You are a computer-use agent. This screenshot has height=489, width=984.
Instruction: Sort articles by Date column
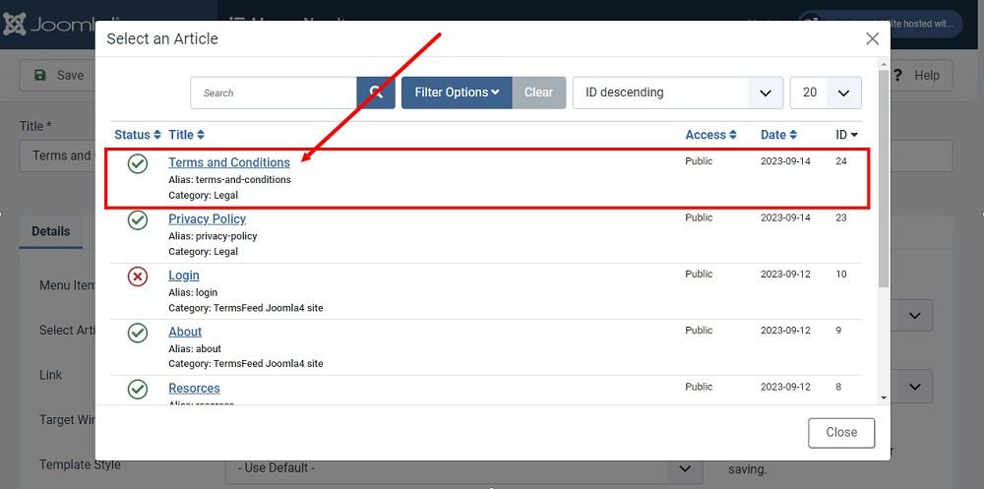(778, 135)
